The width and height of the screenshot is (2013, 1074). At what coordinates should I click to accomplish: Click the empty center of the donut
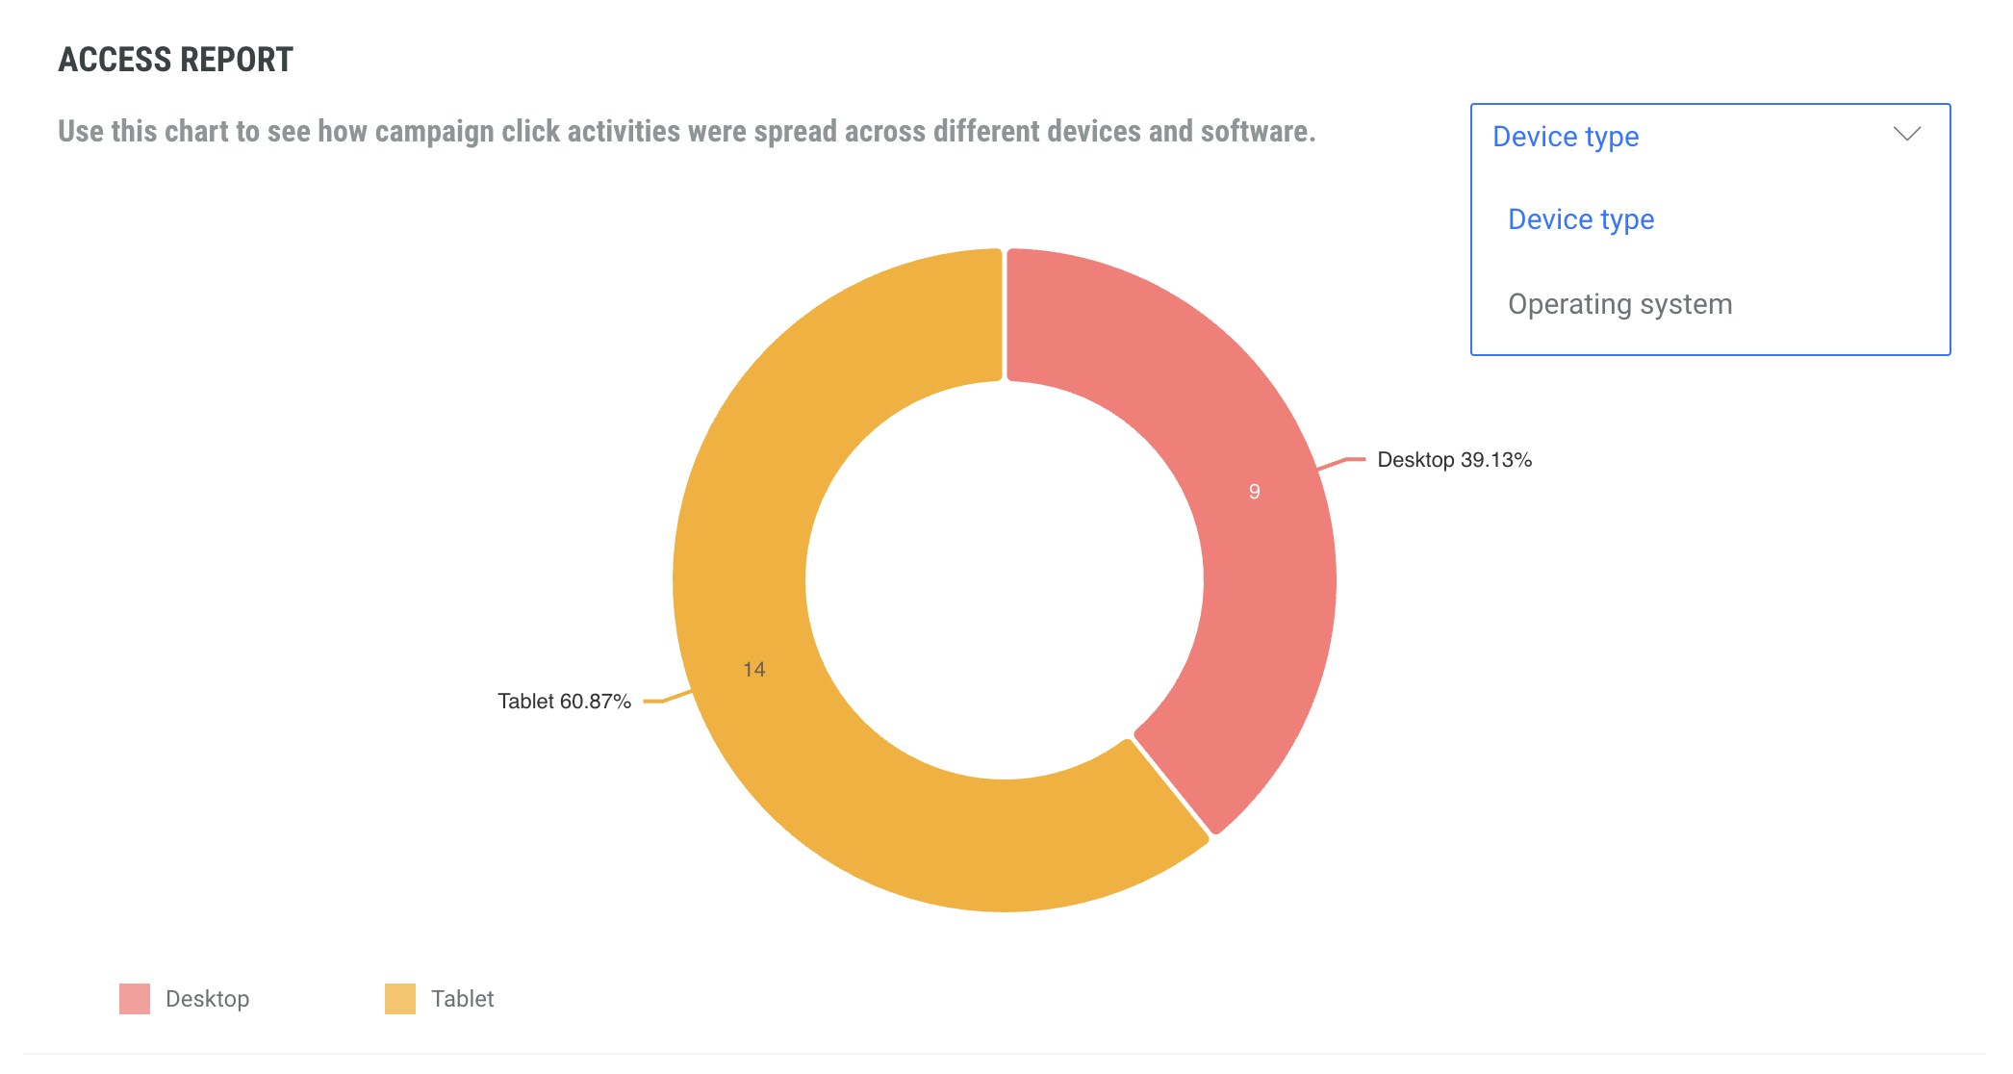(x=1005, y=580)
